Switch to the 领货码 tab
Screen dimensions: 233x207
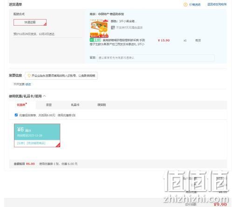[x=102, y=105]
